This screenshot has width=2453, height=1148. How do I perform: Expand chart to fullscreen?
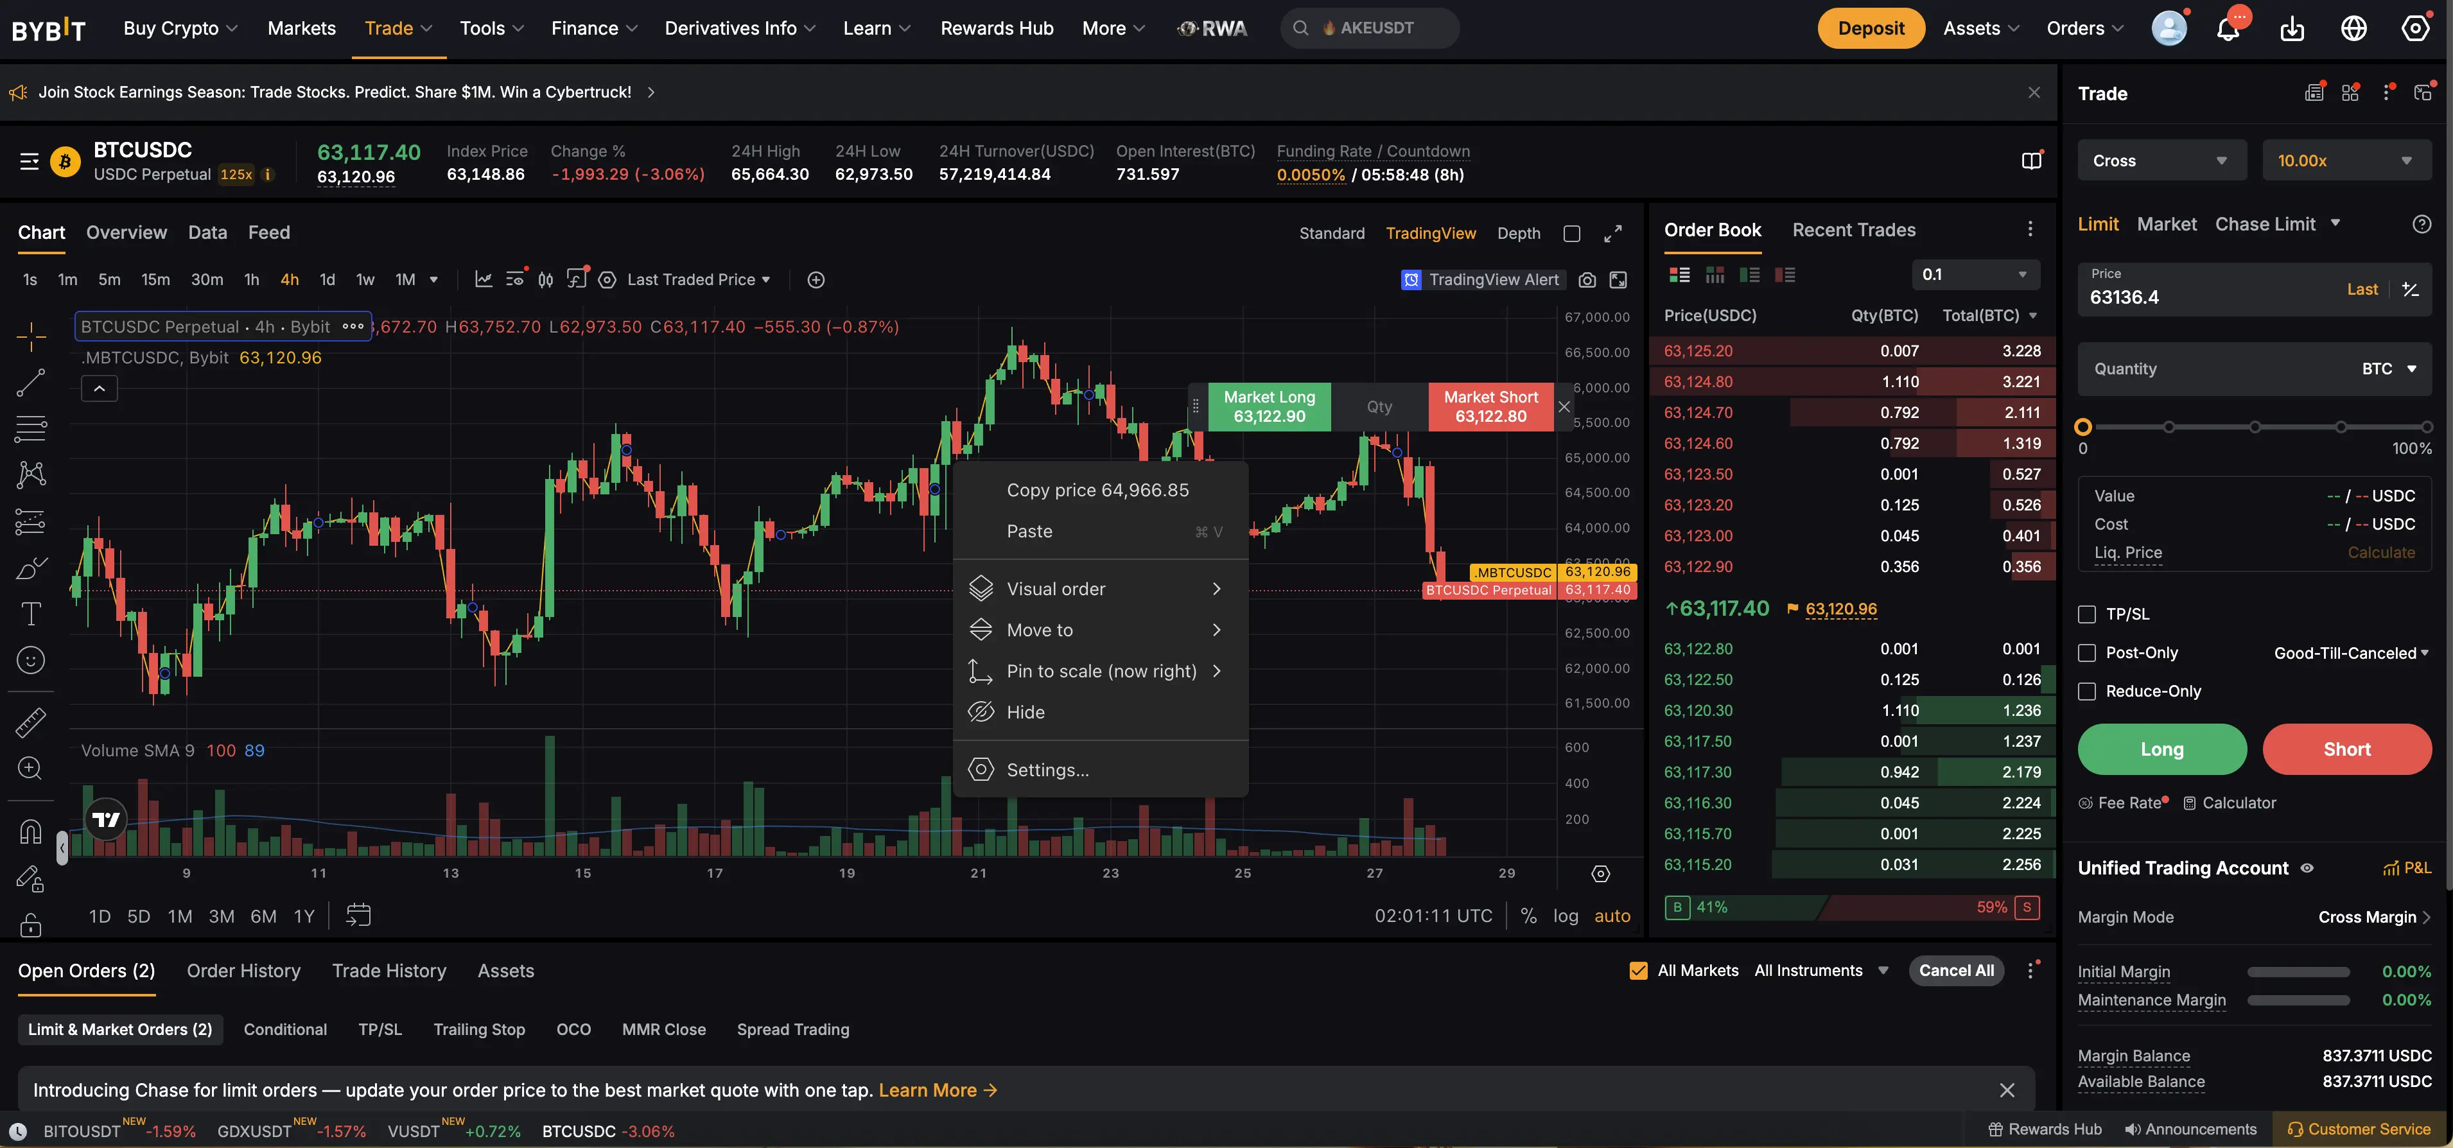[1612, 233]
